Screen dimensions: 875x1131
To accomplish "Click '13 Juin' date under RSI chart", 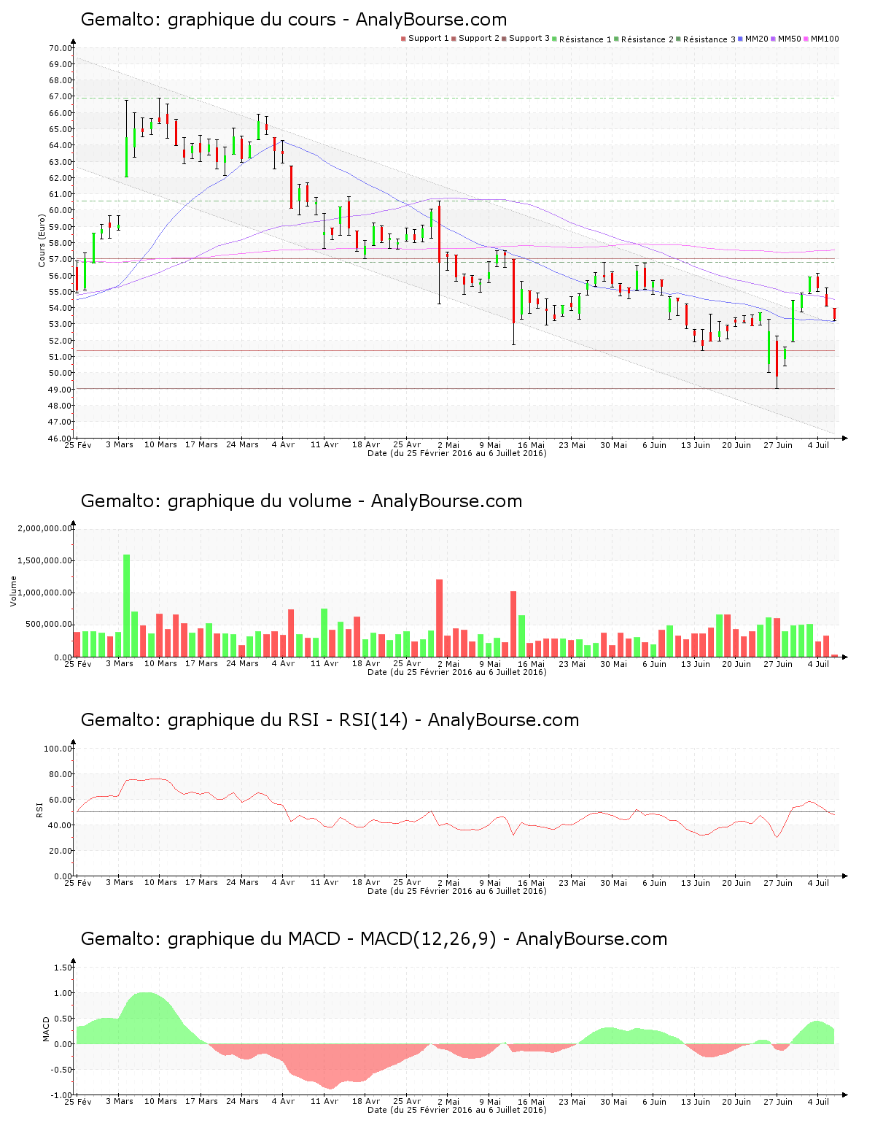I will pyautogui.click(x=696, y=882).
